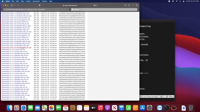Open the sidebar dropdown chevron in Safari

(x=15, y=5)
